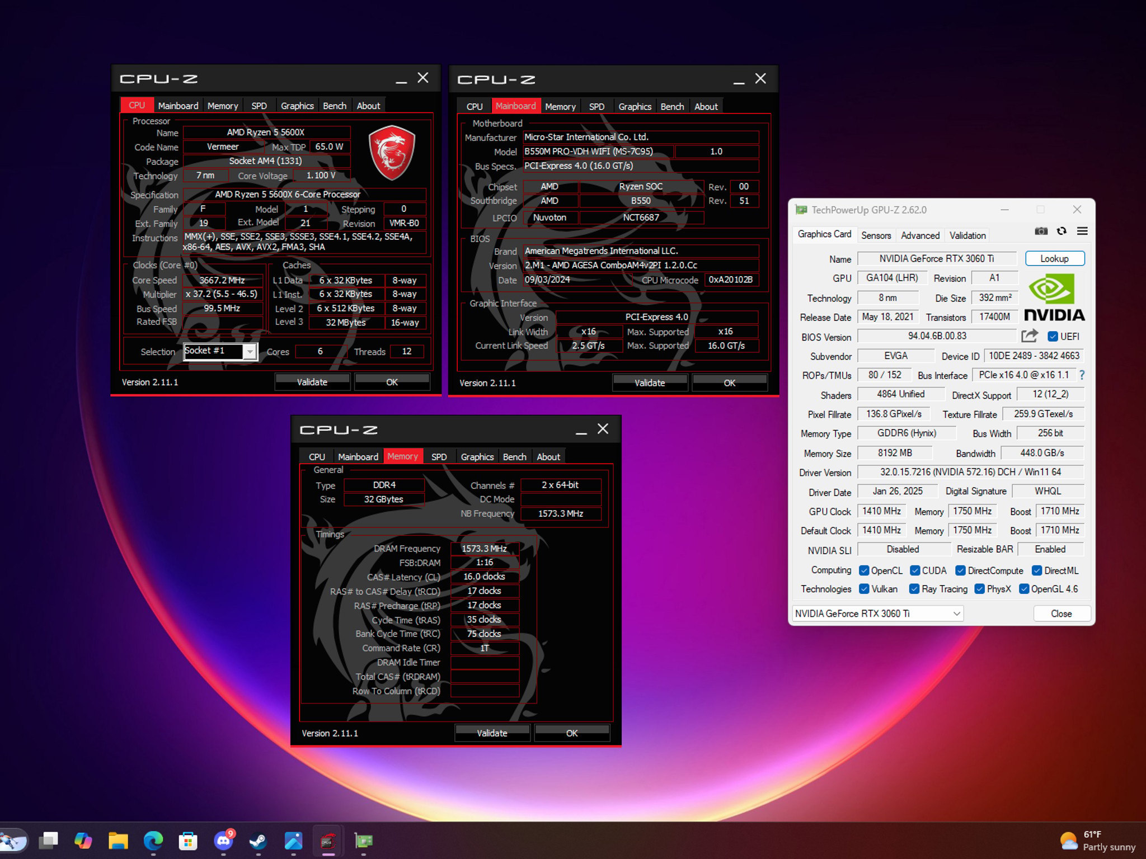Click the Driver Version field in GPU-Z
1146x859 pixels.
970,472
